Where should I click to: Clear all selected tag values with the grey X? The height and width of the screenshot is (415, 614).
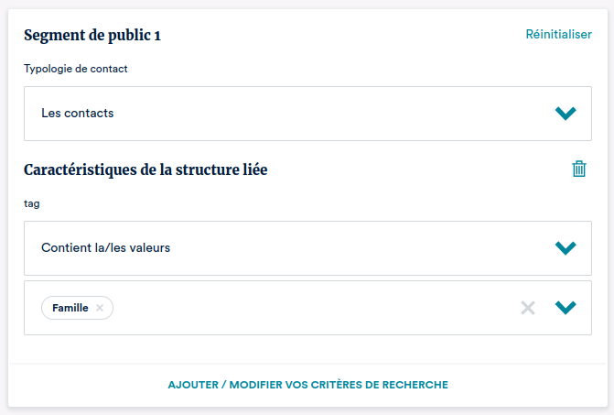[527, 308]
